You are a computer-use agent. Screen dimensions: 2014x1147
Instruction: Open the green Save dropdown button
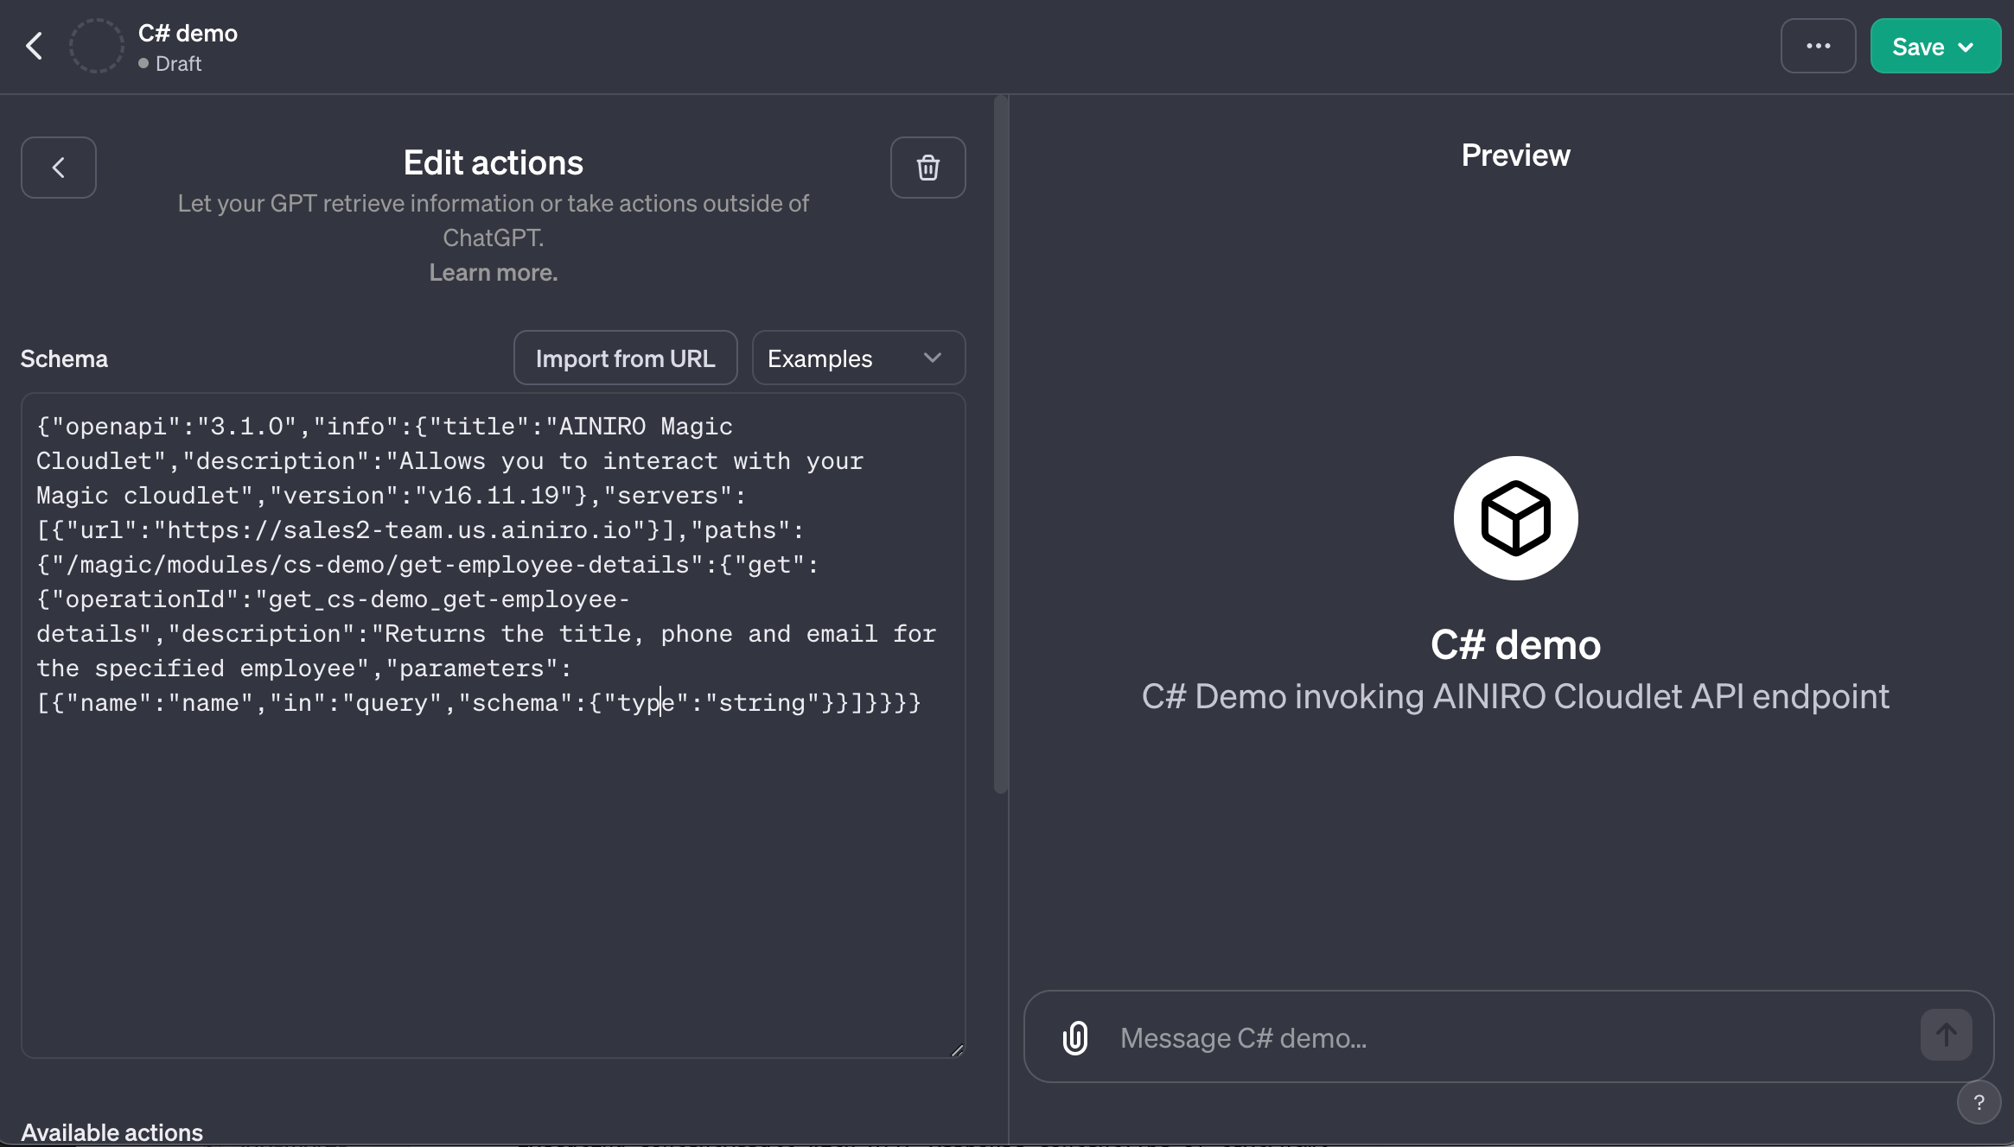[1934, 46]
